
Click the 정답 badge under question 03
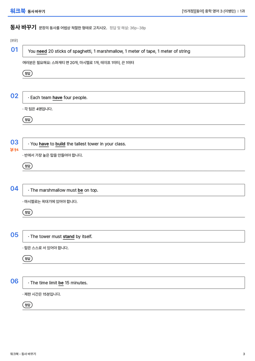click(x=27, y=166)
